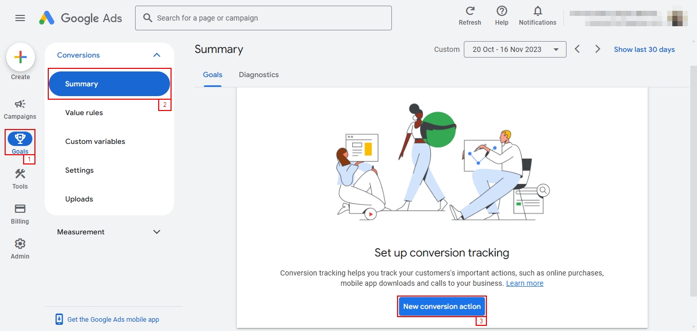Open the Help menu
697x331 pixels.
pos(502,16)
